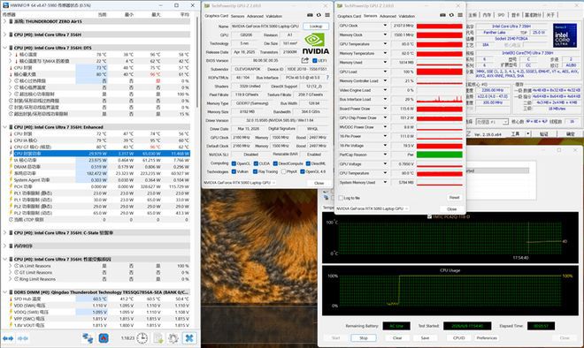Click GPU Name field in GPU-Z
584x348 pixels.
click(x=265, y=26)
